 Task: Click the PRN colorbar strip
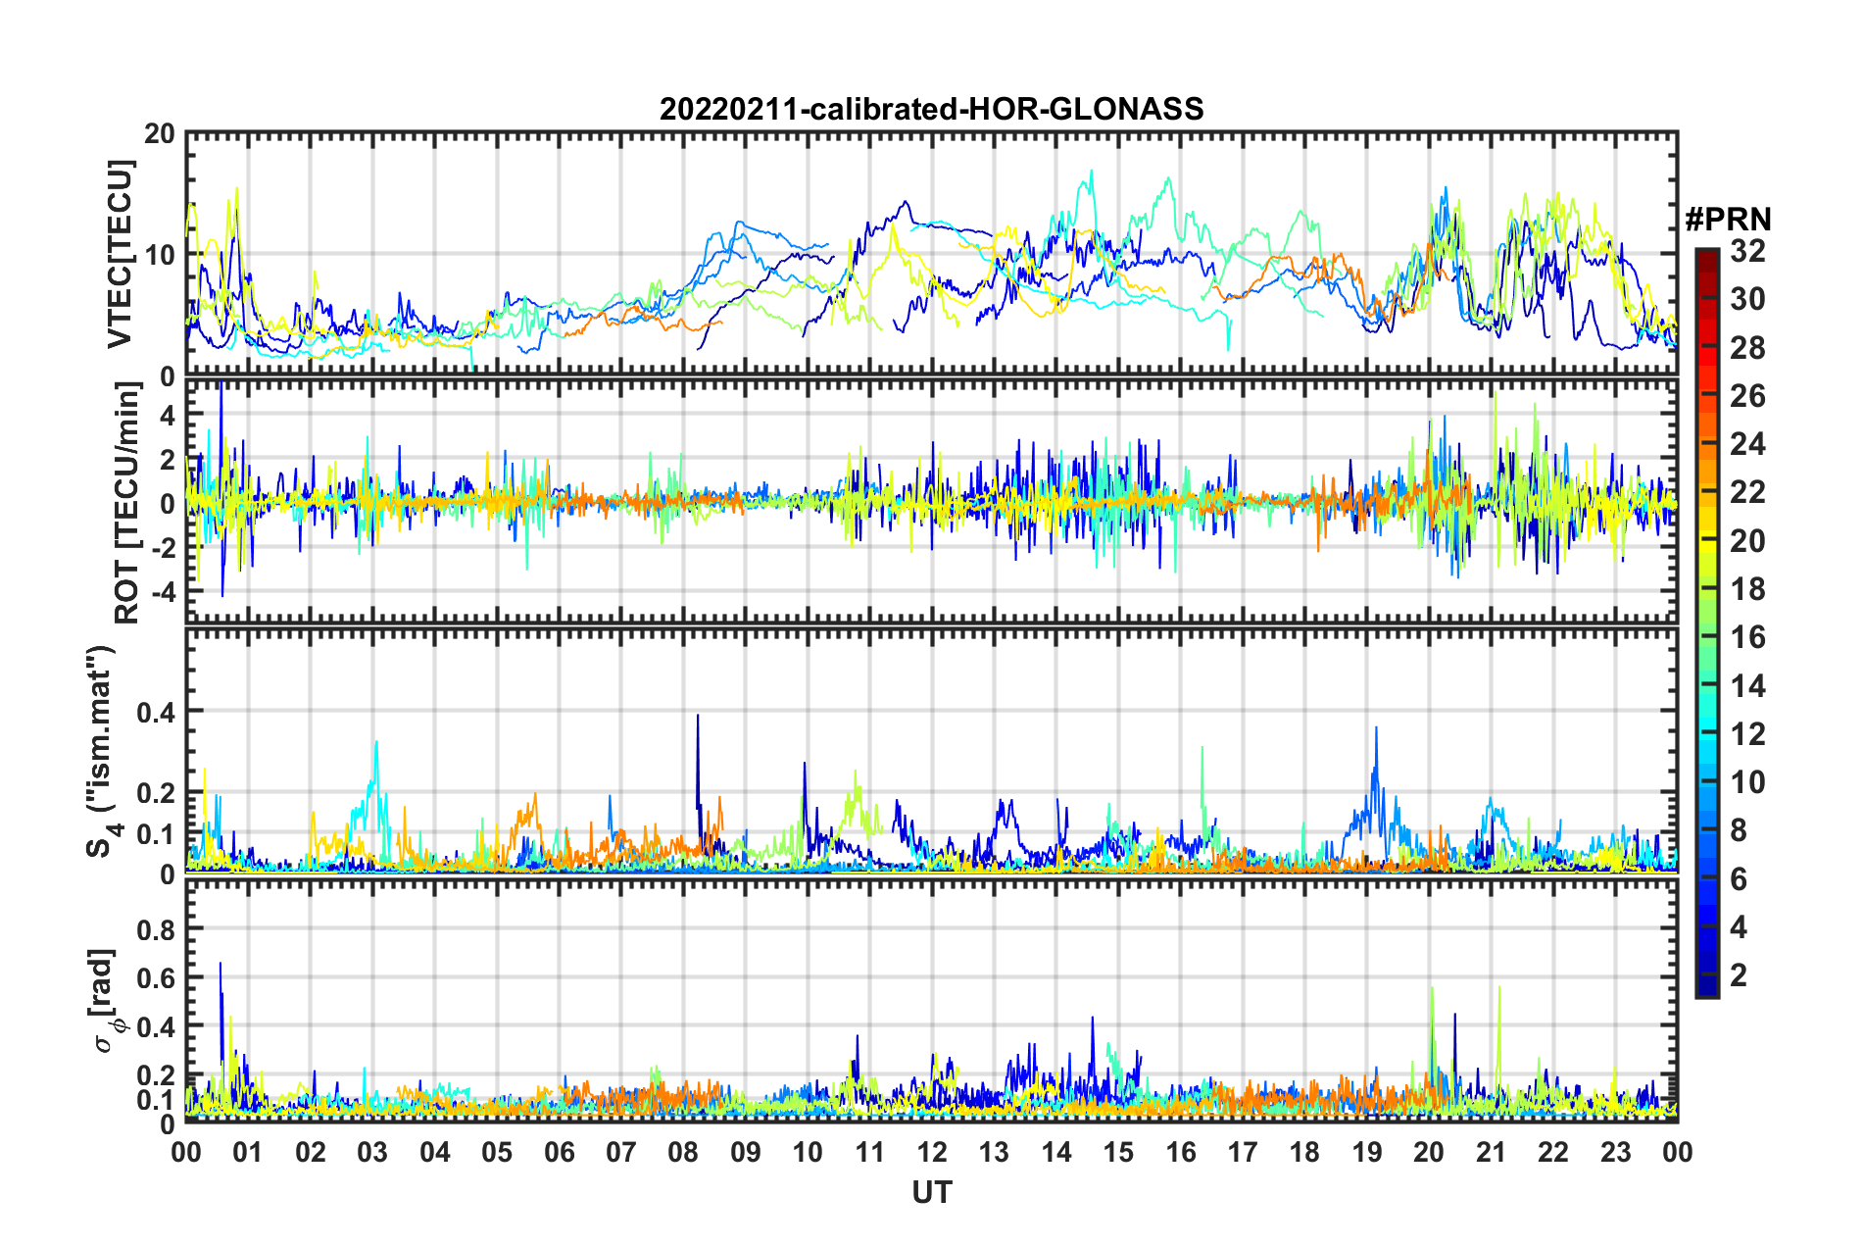[x=1706, y=623]
